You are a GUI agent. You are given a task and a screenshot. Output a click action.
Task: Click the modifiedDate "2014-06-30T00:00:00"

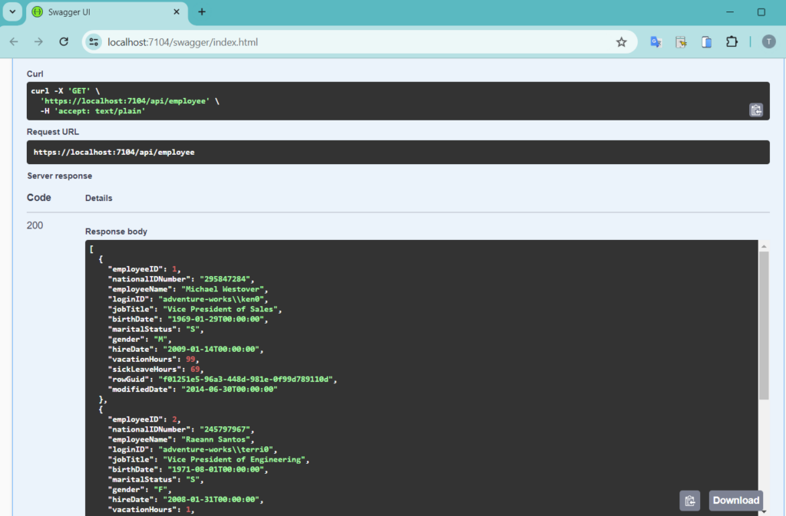coord(229,389)
